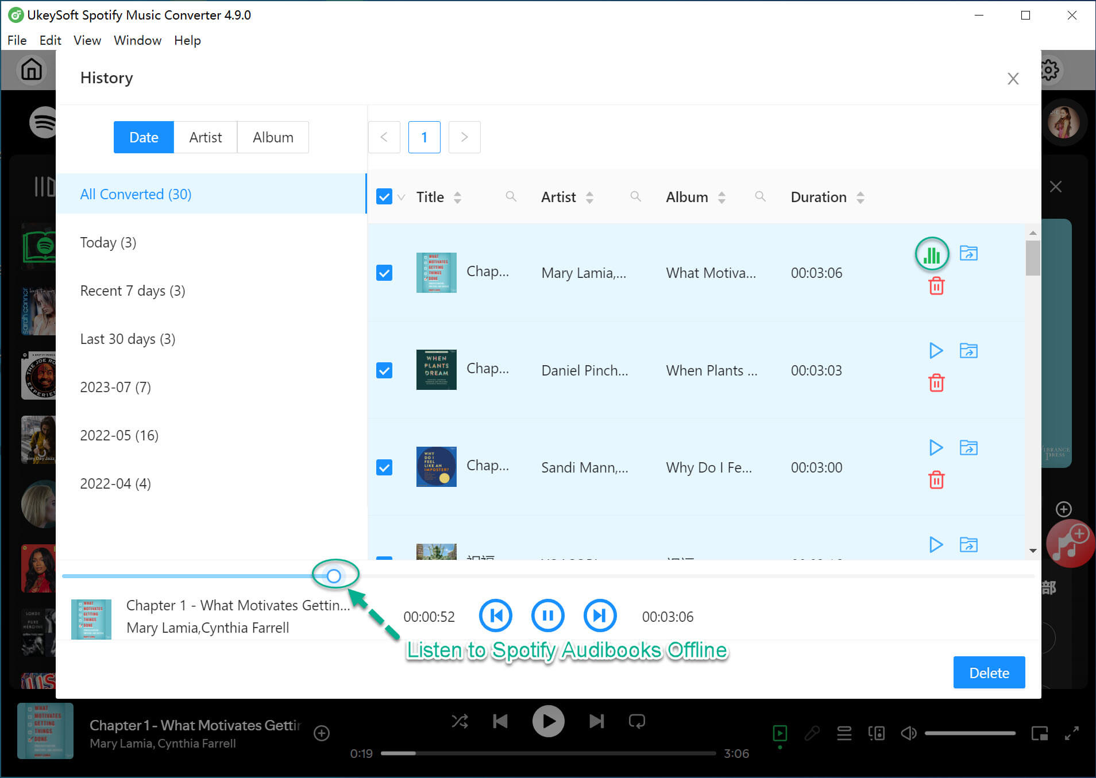The image size is (1096, 778).
Task: Open queue list in Spotify player bar
Action: click(x=844, y=733)
